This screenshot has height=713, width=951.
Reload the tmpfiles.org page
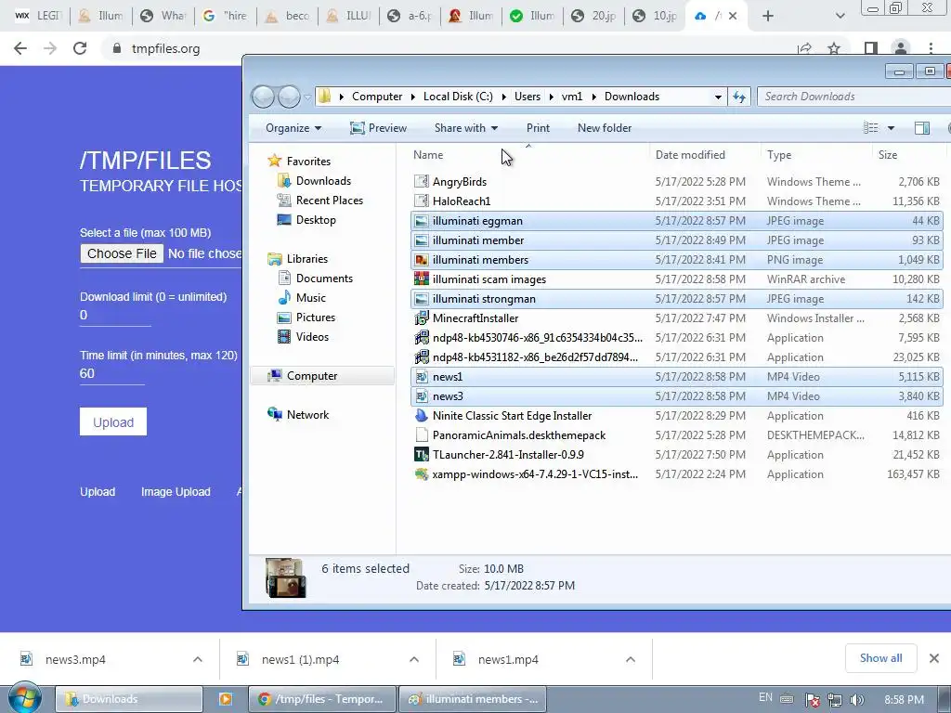point(80,48)
